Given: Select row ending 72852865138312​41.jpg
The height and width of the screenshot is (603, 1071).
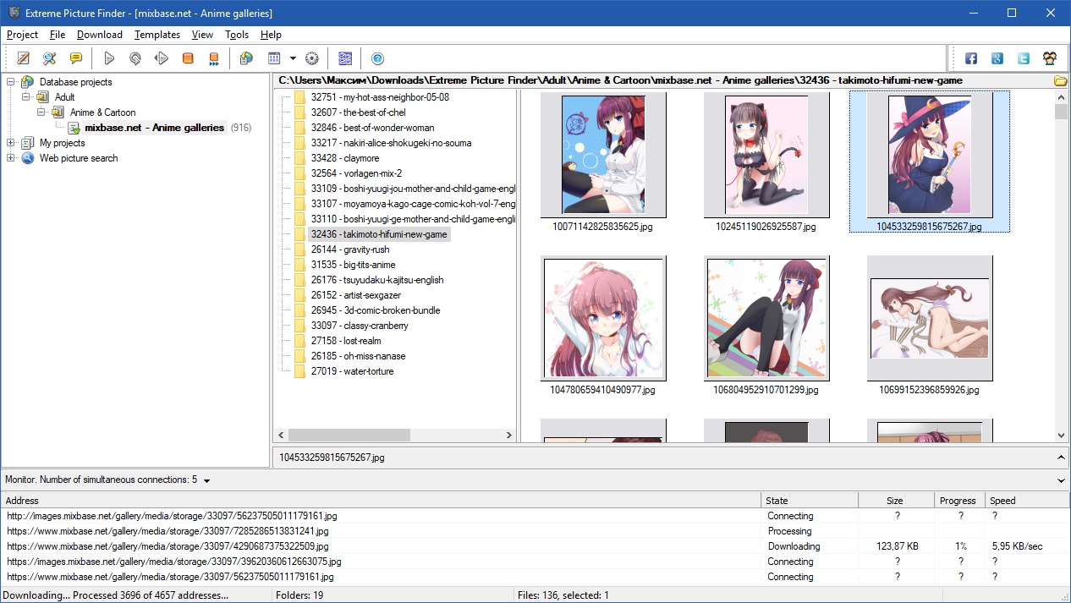Looking at the screenshot, I should click(x=535, y=531).
